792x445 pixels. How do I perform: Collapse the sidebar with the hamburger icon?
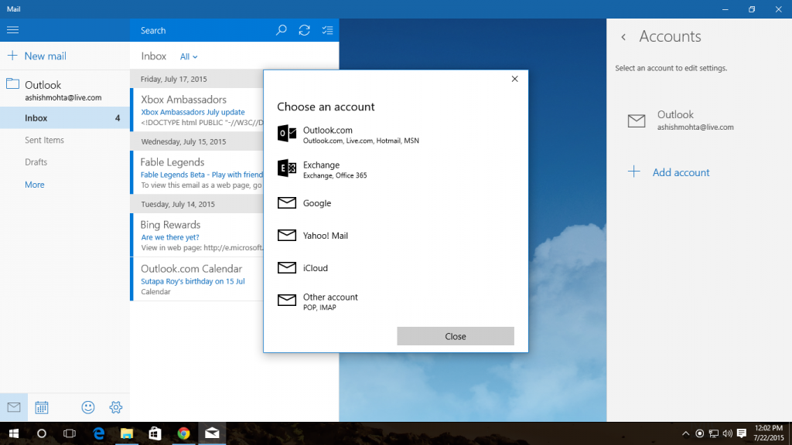(x=12, y=30)
